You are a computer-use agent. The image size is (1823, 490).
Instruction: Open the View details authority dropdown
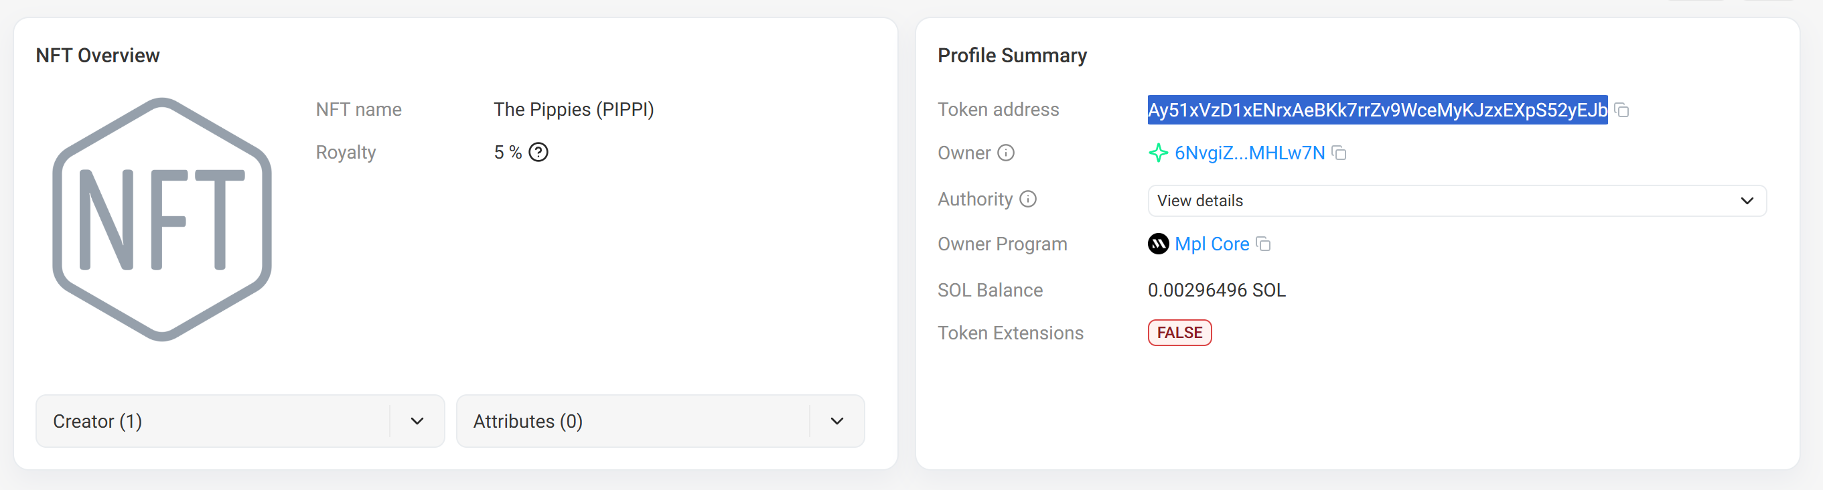coord(1455,201)
